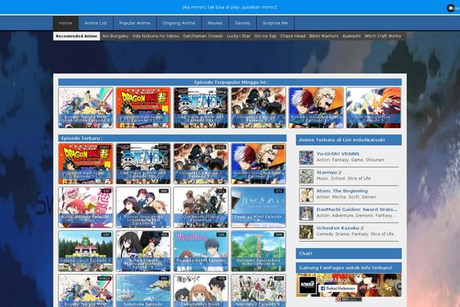Screen dimensions: 460x307
Task: Click the Atom: The Beginning cover icon
Action: click(306, 195)
